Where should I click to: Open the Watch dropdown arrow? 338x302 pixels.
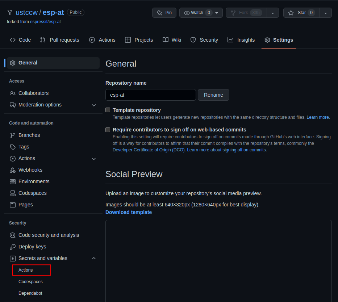(216, 12)
